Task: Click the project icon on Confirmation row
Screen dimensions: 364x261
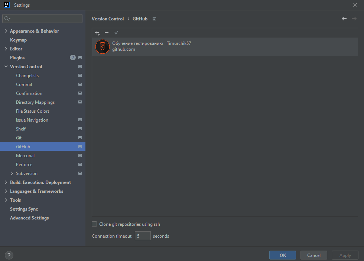Action: pyautogui.click(x=80, y=93)
